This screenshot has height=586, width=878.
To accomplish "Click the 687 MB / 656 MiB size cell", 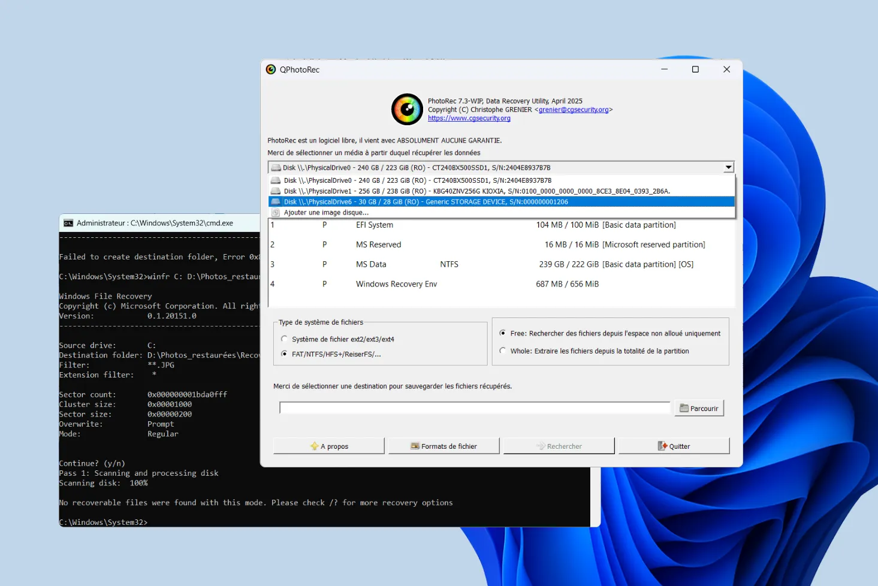I will coord(568,284).
